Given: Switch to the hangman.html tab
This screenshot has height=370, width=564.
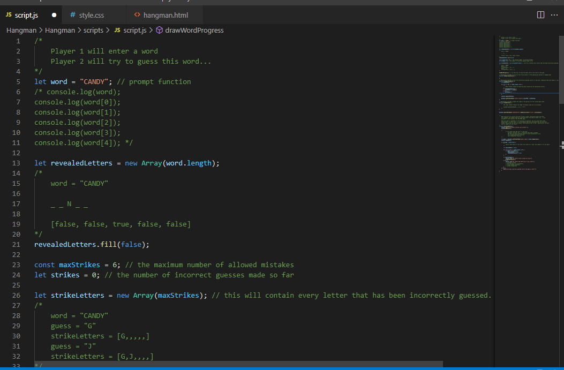Looking at the screenshot, I should click(166, 15).
